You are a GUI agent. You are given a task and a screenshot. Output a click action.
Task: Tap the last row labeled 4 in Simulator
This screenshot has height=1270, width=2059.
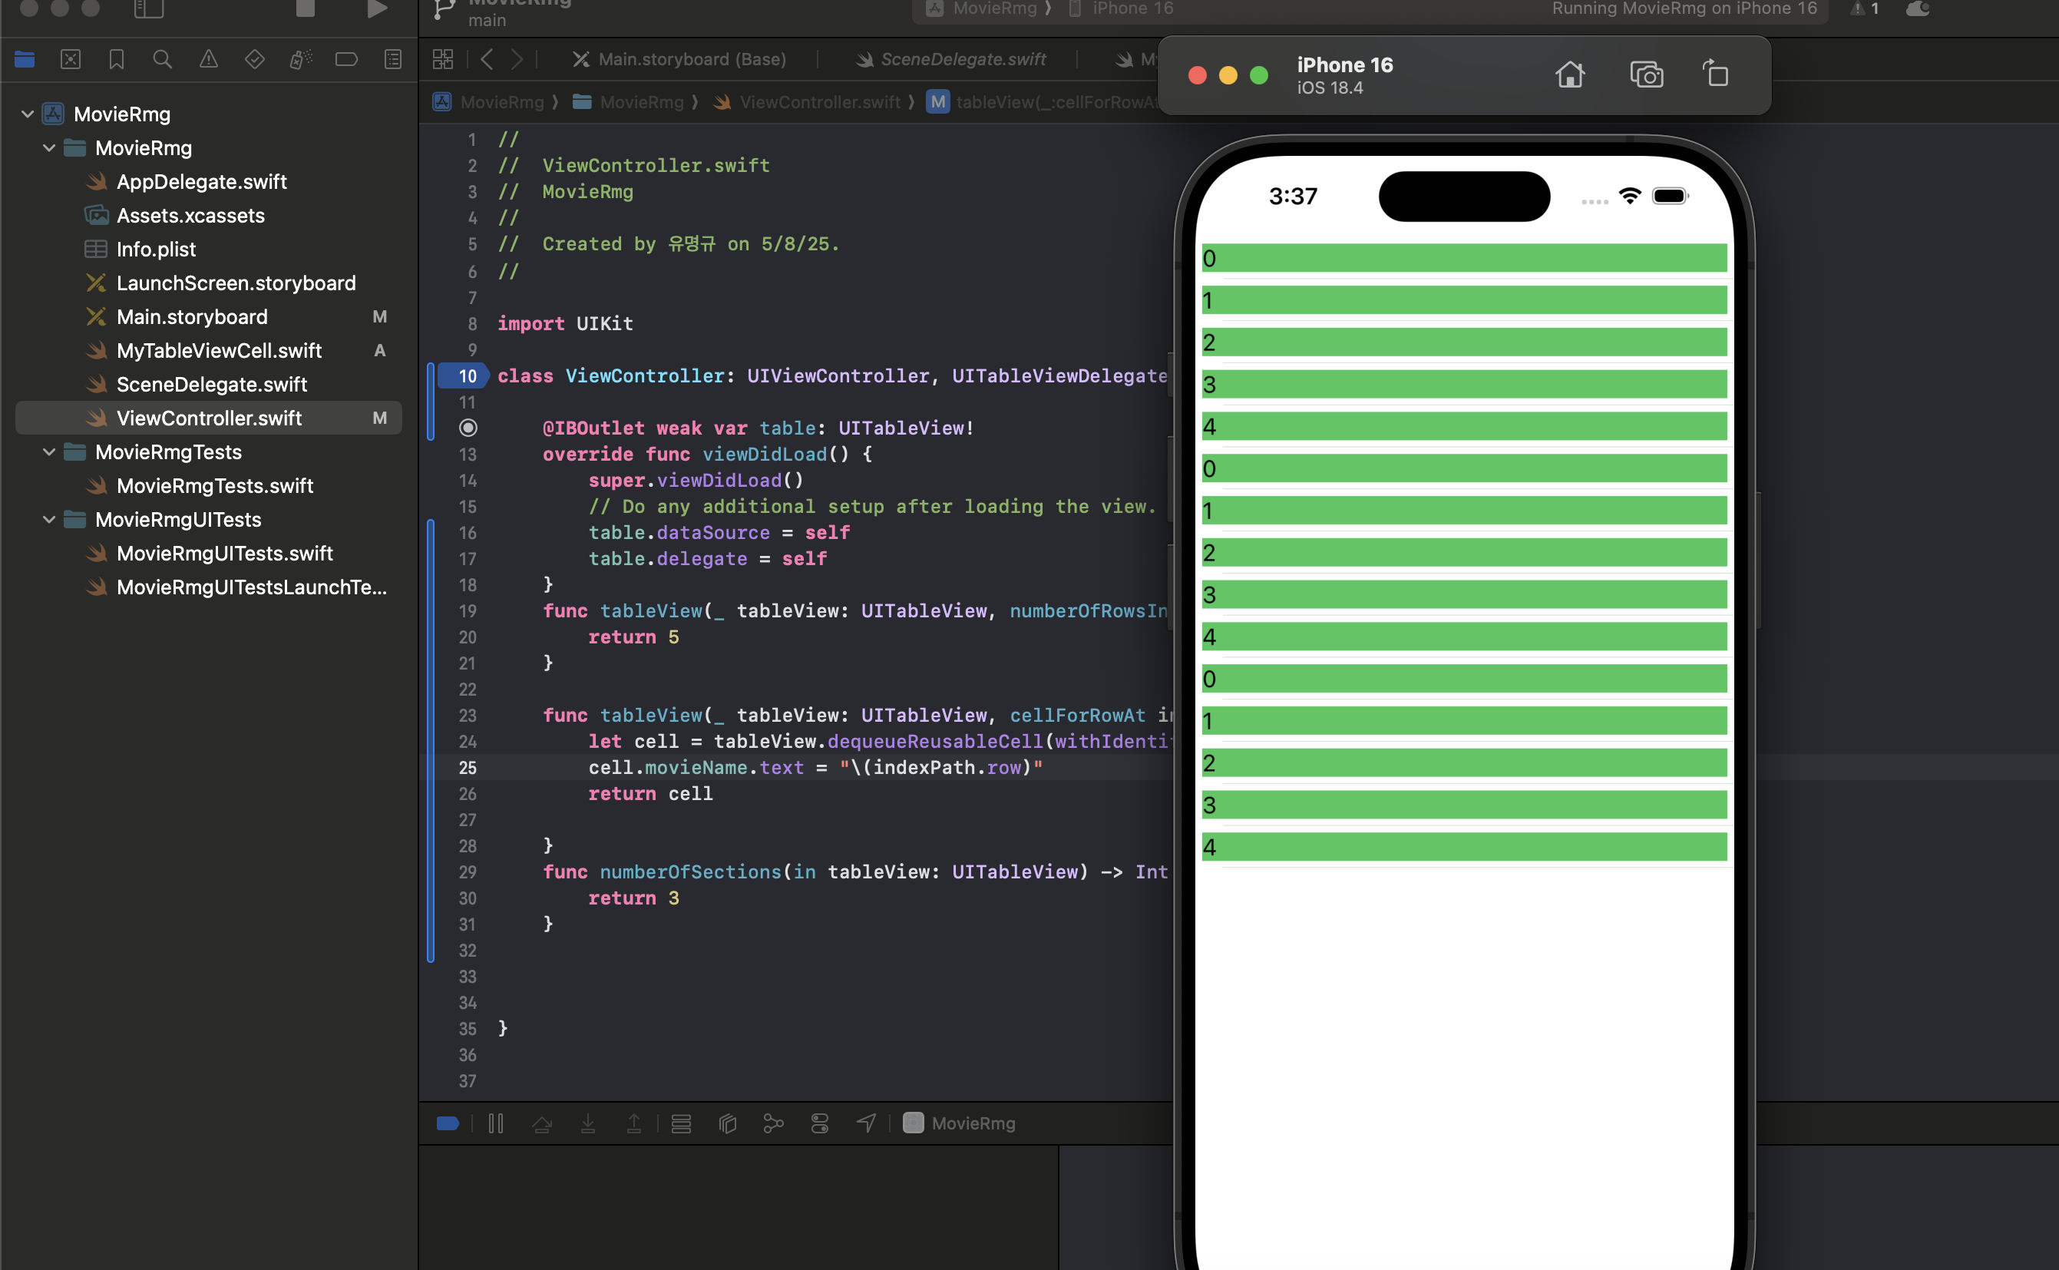[x=1463, y=847]
